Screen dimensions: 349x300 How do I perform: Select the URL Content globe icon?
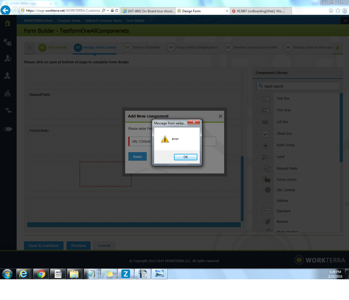(x=267, y=190)
